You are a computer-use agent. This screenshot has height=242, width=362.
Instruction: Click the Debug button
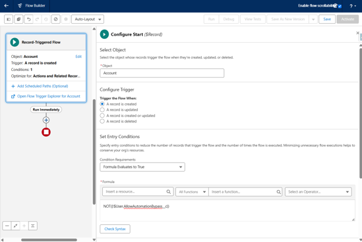[229, 19]
